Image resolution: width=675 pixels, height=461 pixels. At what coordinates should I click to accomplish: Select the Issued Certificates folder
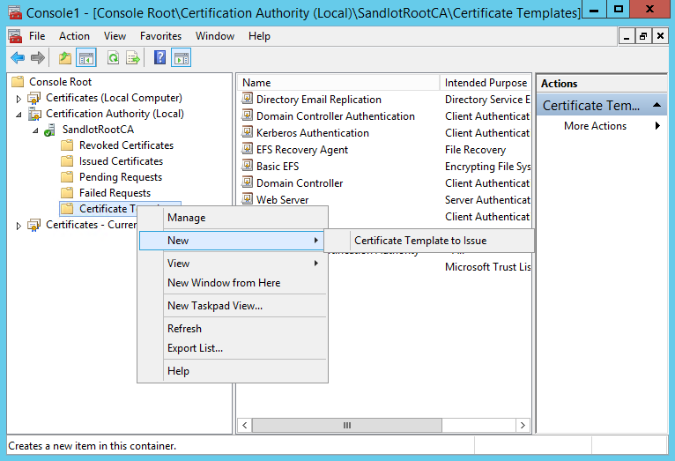[121, 161]
